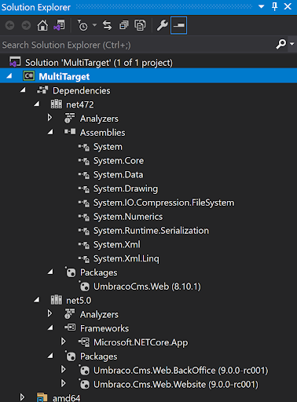Collapse the net5.0 framework node
Screen dimensions: 297x402
(x=37, y=300)
